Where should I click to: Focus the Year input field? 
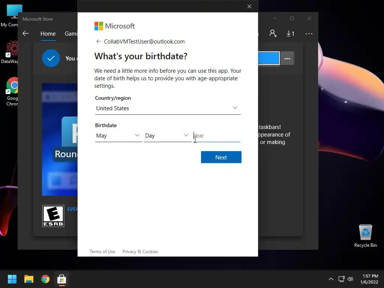[x=217, y=136]
